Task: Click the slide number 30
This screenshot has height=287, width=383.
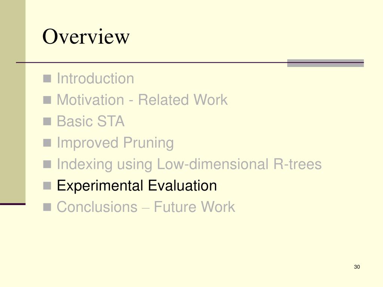Action: pyautogui.click(x=357, y=267)
